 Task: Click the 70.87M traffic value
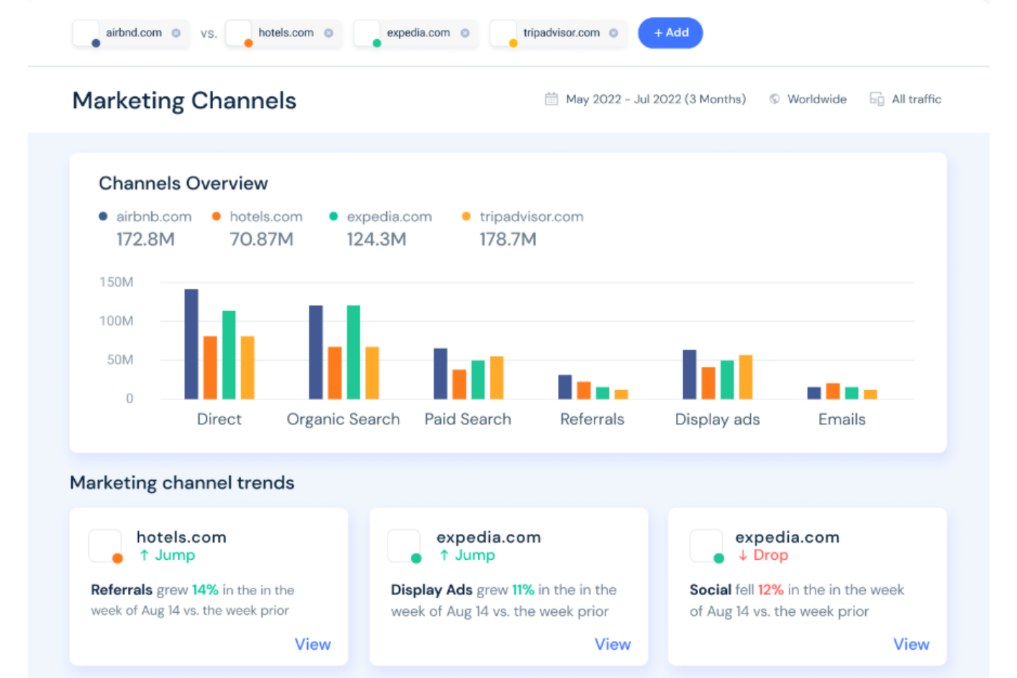tap(261, 239)
